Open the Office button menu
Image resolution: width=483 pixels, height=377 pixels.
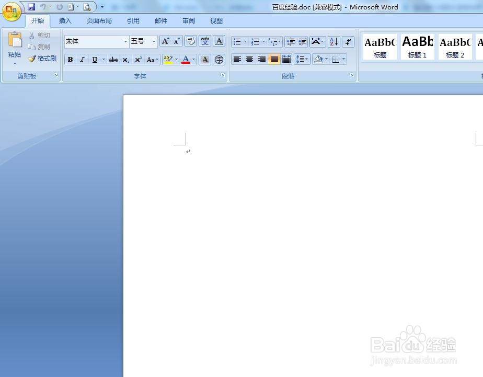(11, 12)
